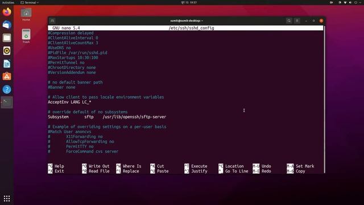Click network icon in top bar
The height and width of the screenshot is (205, 364).
tap(345, 2)
